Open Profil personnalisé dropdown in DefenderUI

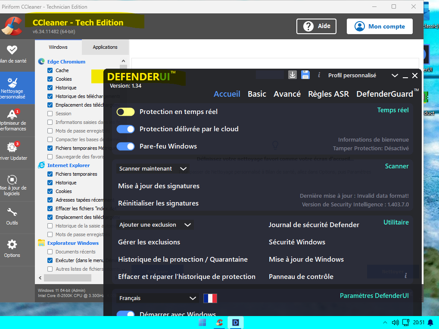[395, 76]
